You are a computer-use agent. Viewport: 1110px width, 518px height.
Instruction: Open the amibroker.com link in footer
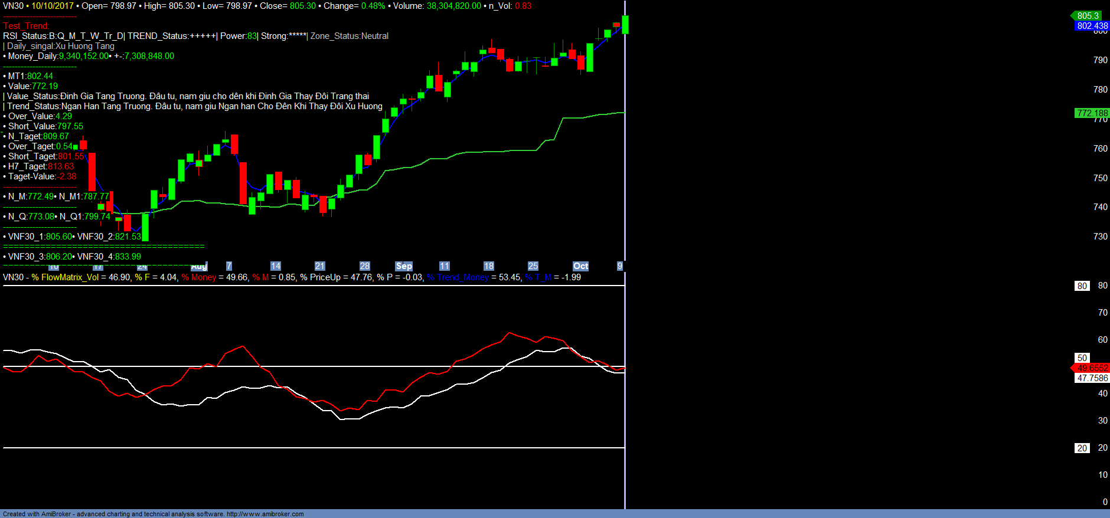265,514
